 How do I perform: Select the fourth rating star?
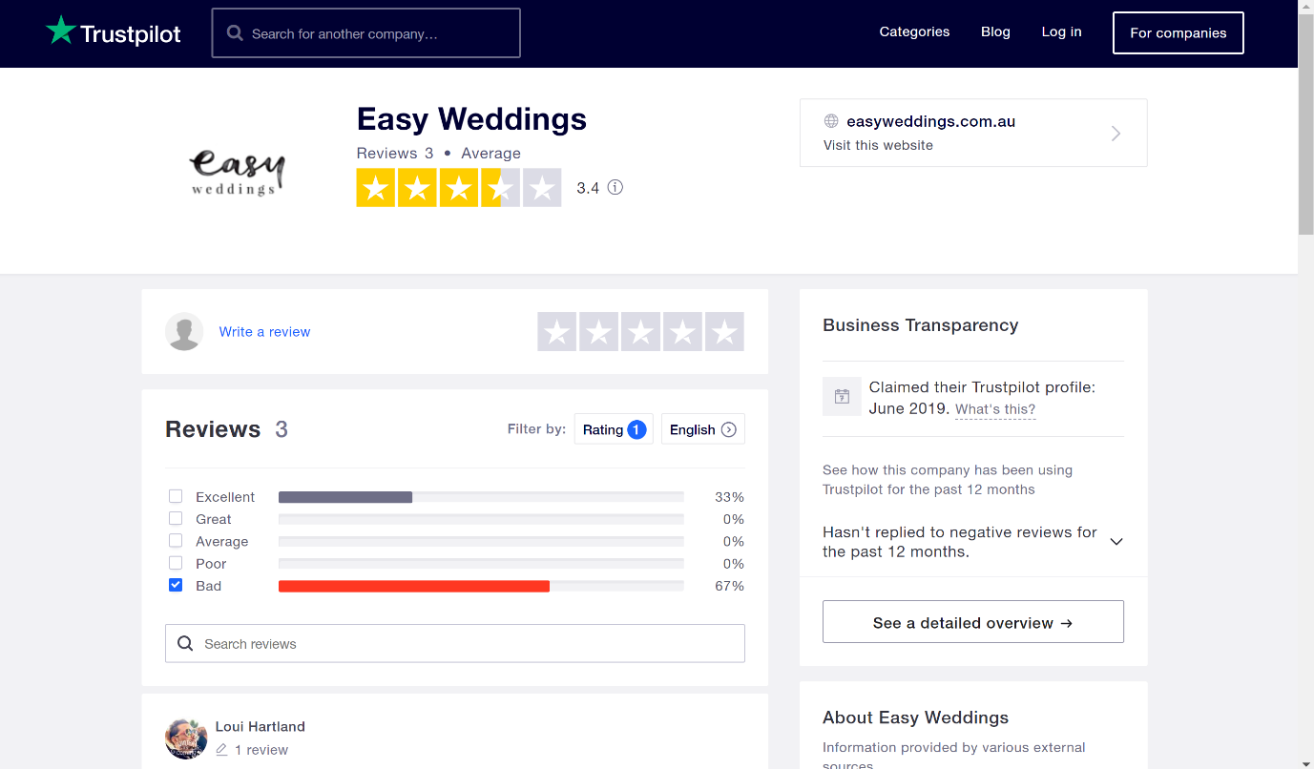point(682,332)
